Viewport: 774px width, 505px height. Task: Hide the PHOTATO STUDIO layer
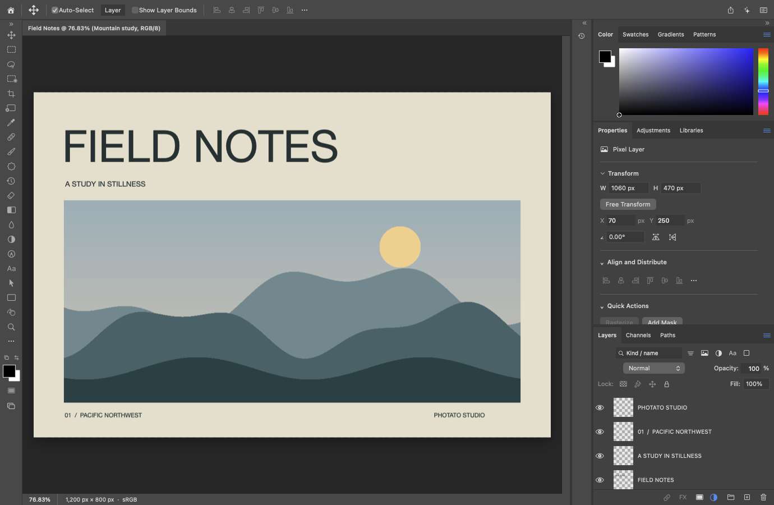[600, 408]
